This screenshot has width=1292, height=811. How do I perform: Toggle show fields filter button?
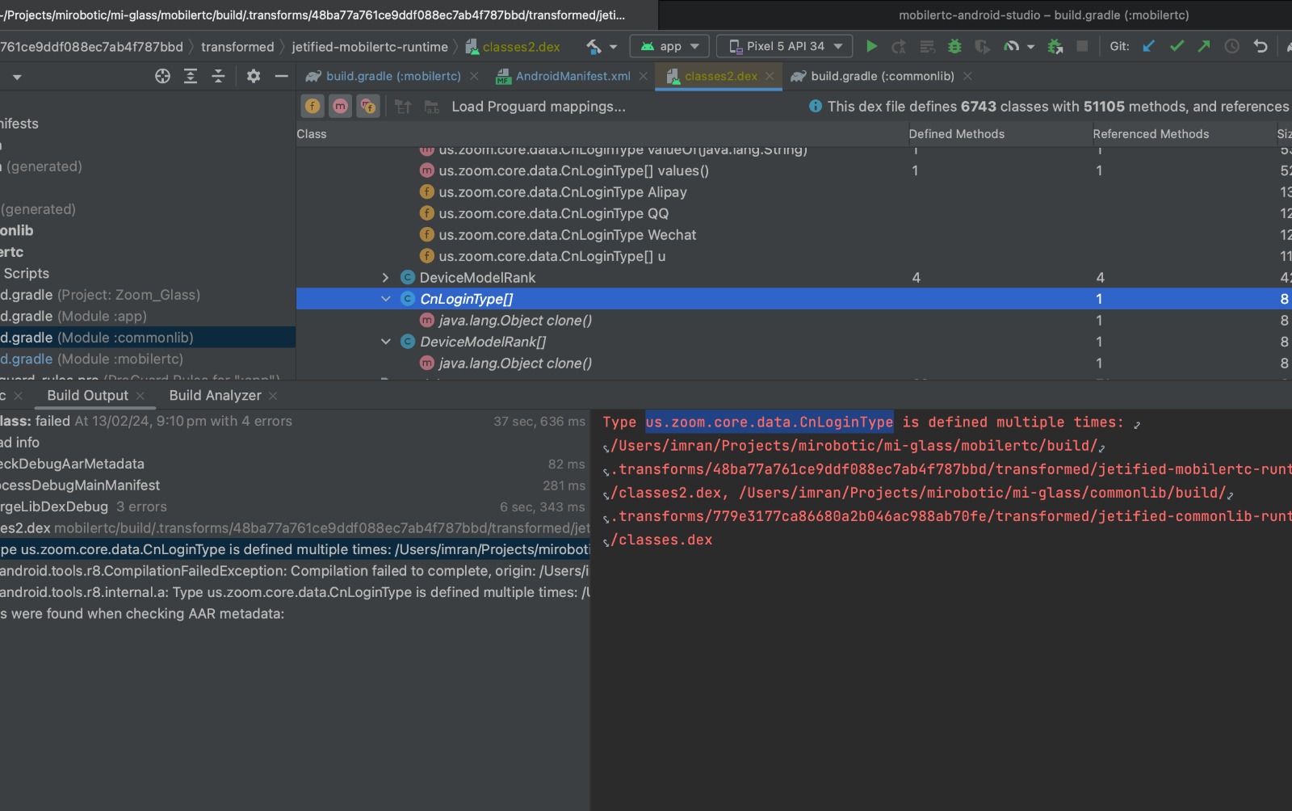(x=313, y=107)
